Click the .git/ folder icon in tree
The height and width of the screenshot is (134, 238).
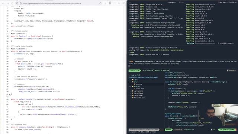point(133,80)
